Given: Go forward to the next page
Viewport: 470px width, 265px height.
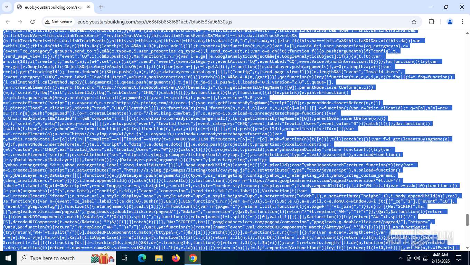Looking at the screenshot, I should click(x=20, y=22).
